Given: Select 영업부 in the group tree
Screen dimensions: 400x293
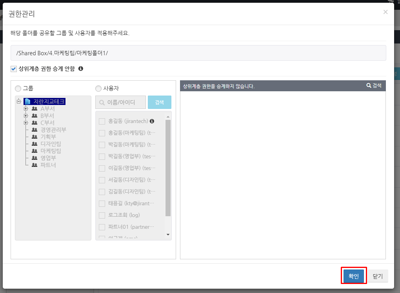Looking at the screenshot, I should pos(48,158).
